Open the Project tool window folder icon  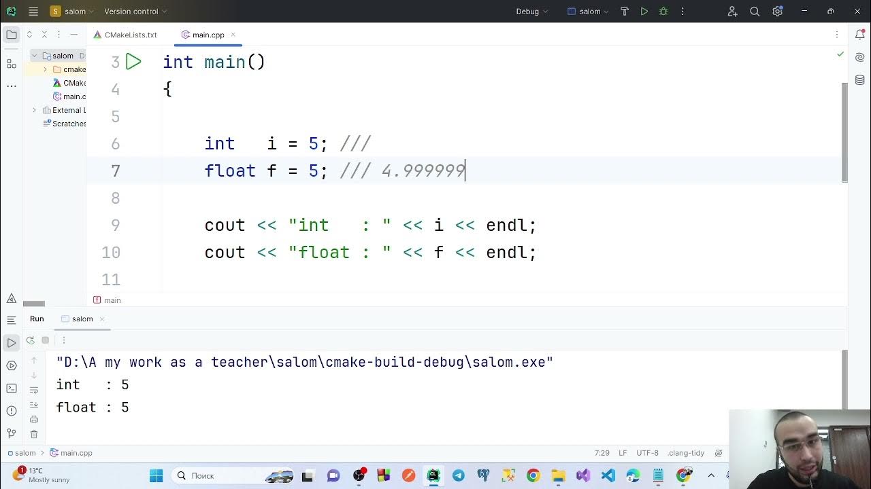(x=12, y=35)
